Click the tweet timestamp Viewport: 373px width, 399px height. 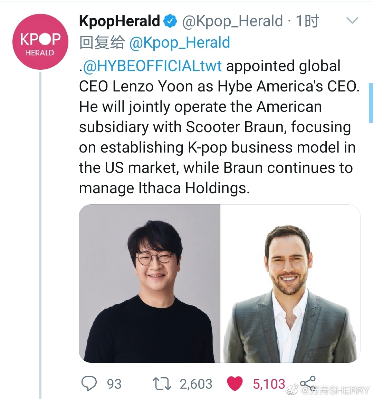307,21
